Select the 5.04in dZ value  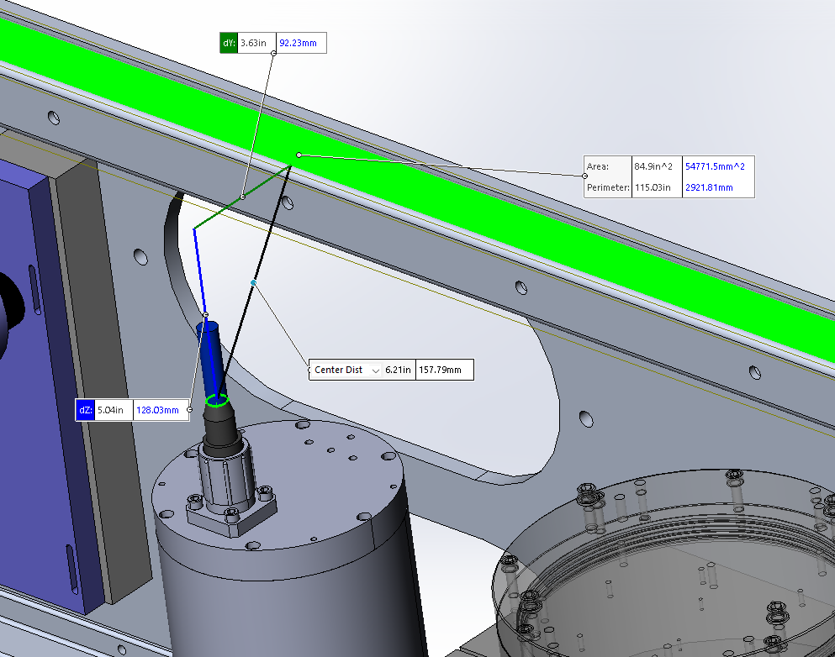pos(110,410)
